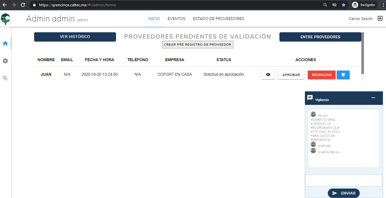Click the Vigilancia chat message icon
This screenshot has width=386, height=198.
[x=310, y=98]
